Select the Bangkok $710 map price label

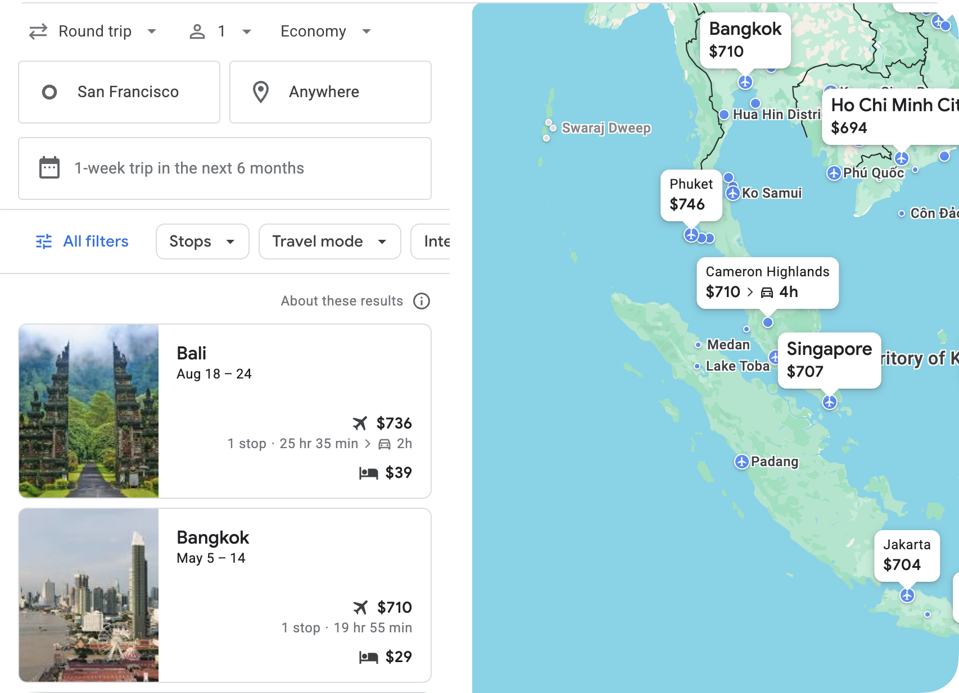(745, 40)
